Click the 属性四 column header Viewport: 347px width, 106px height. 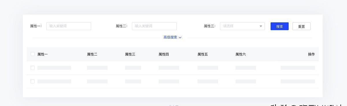coord(164,54)
